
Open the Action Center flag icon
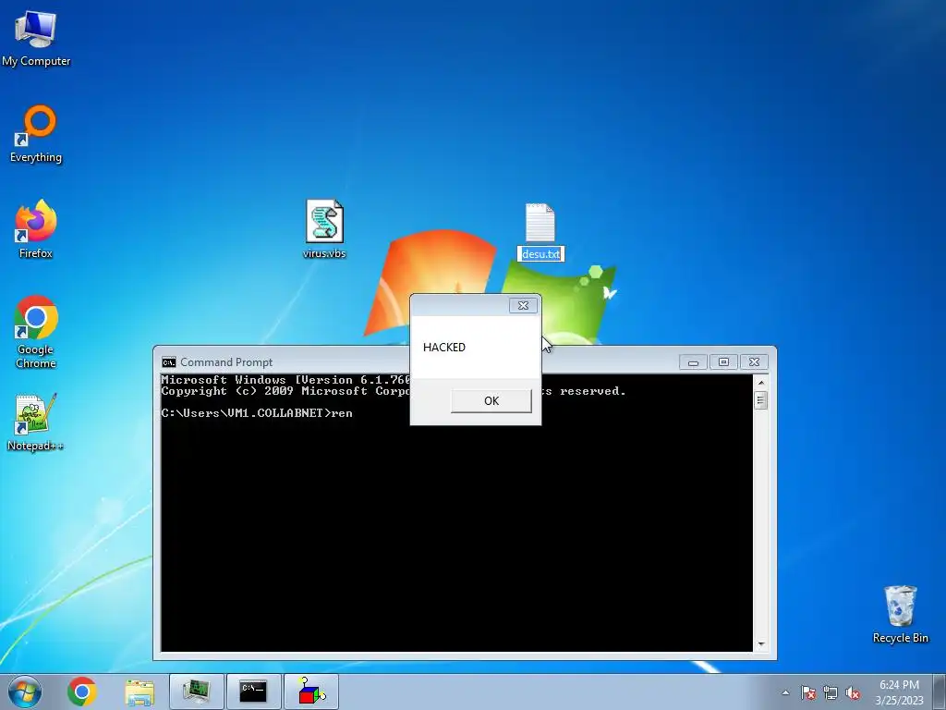(x=808, y=692)
